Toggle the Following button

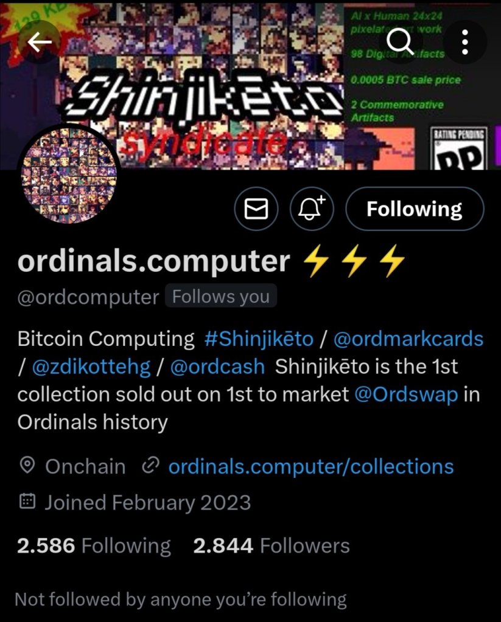coord(415,209)
